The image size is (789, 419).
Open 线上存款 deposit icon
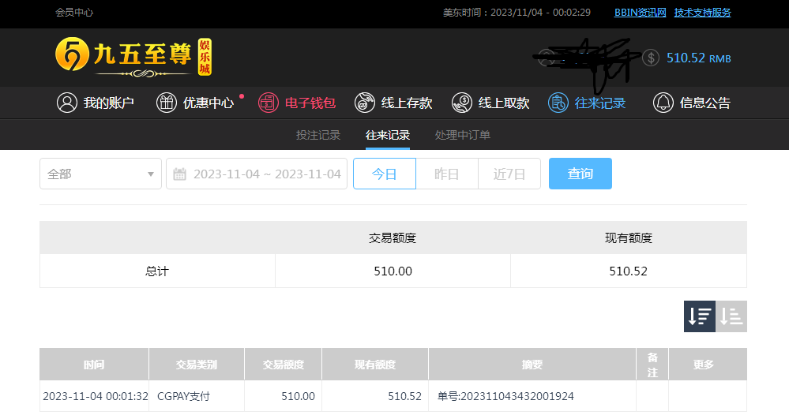(365, 103)
